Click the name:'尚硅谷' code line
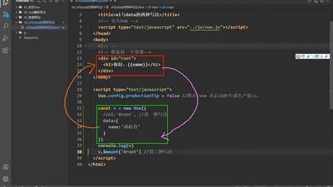This screenshot has width=333, height=187. click(124, 127)
